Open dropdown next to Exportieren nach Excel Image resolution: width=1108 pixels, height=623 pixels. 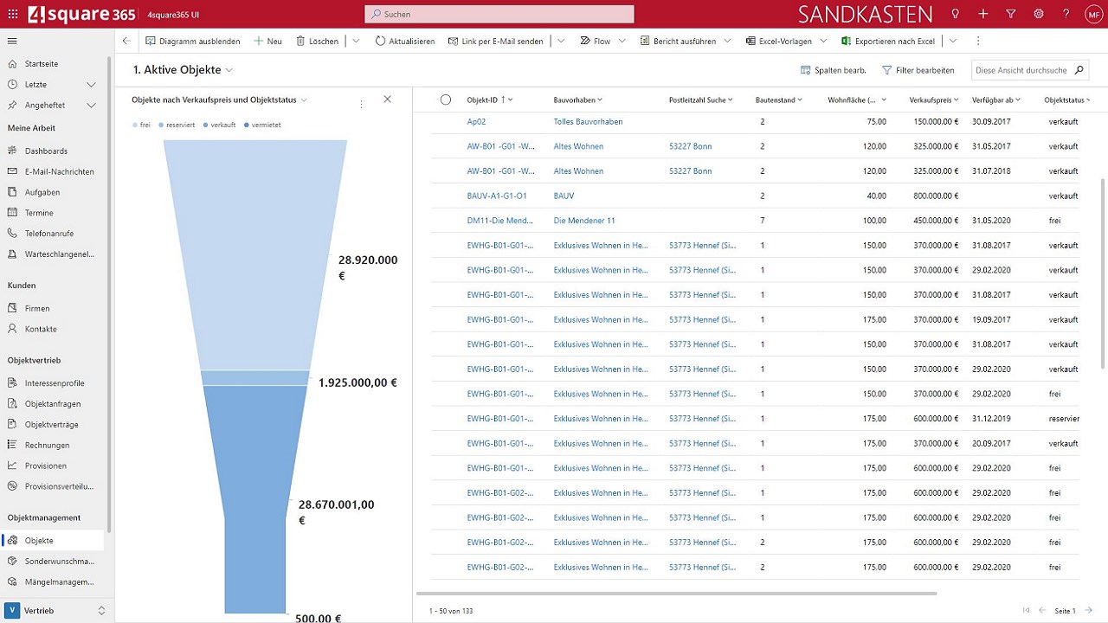[x=953, y=41]
